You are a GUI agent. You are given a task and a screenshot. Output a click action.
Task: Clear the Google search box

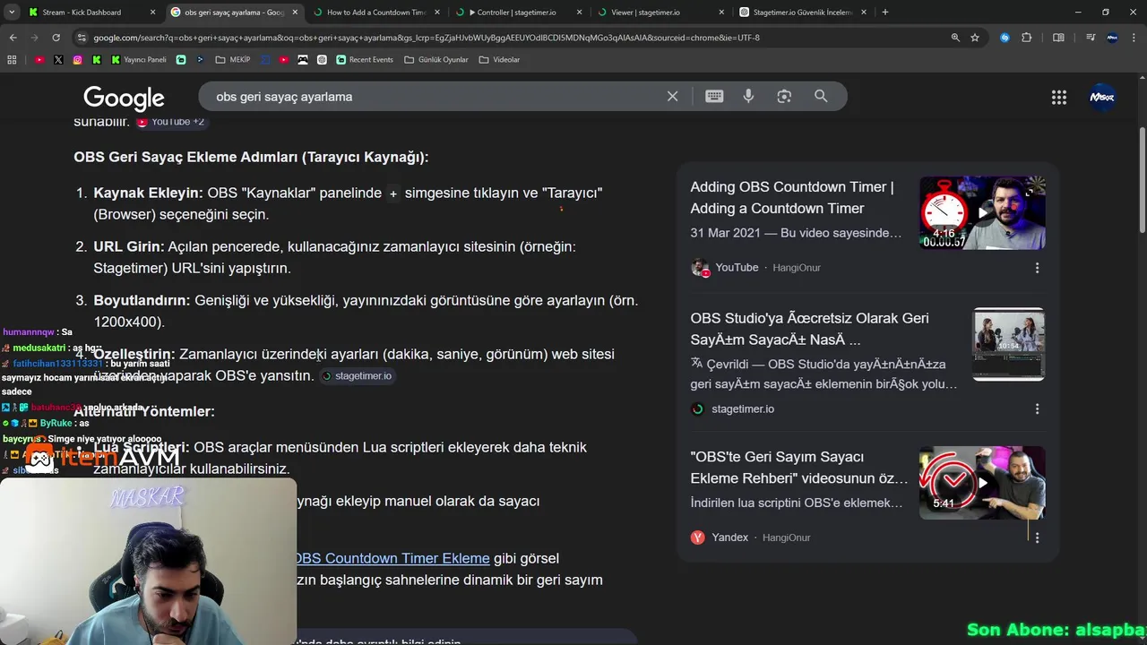click(x=672, y=96)
